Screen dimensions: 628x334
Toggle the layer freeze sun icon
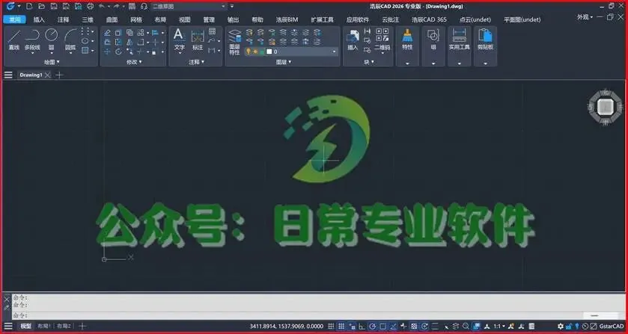click(x=255, y=52)
